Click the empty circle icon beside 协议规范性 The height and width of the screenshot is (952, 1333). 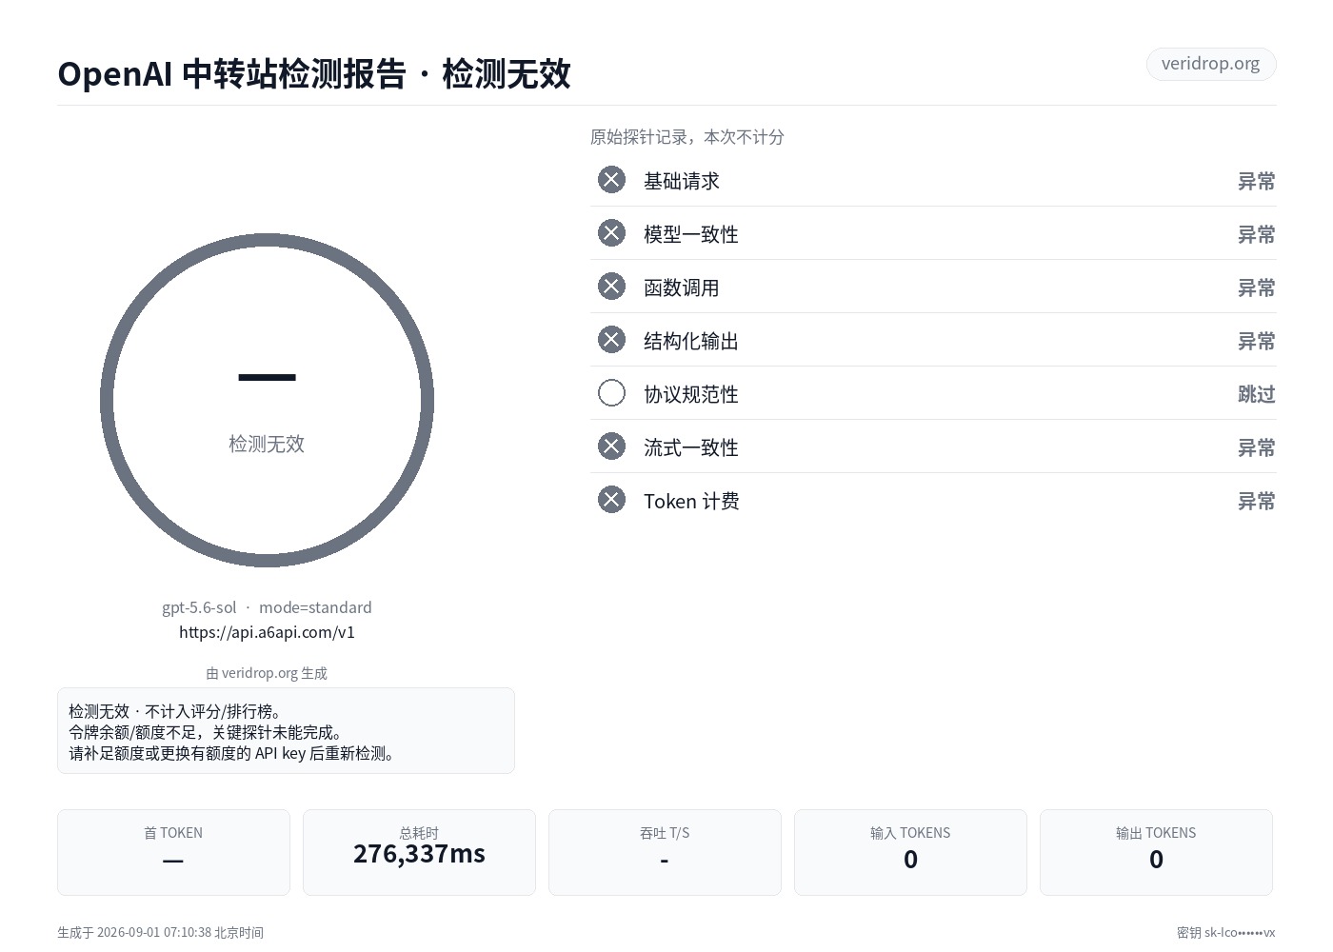[x=611, y=393]
